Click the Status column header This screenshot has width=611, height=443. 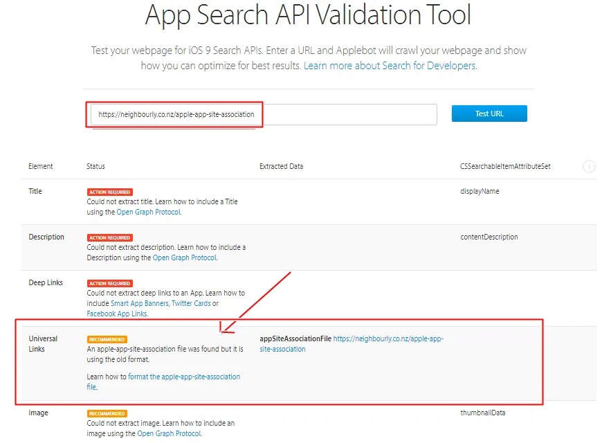tap(95, 166)
